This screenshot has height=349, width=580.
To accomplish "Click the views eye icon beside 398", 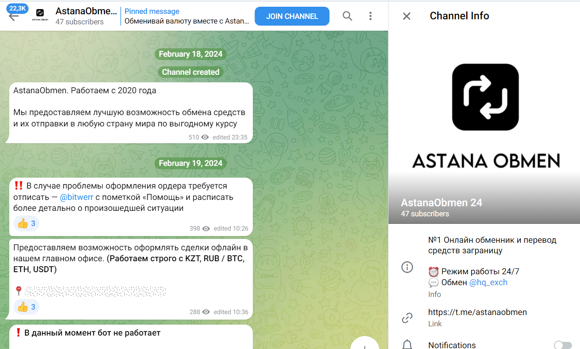I will click(x=206, y=228).
